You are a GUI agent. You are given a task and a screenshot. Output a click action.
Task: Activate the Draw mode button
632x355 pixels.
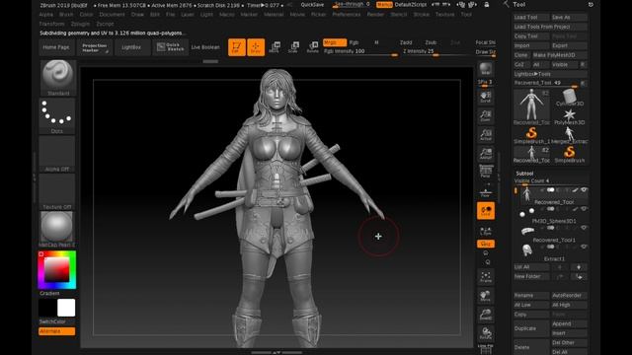pyautogui.click(x=256, y=47)
